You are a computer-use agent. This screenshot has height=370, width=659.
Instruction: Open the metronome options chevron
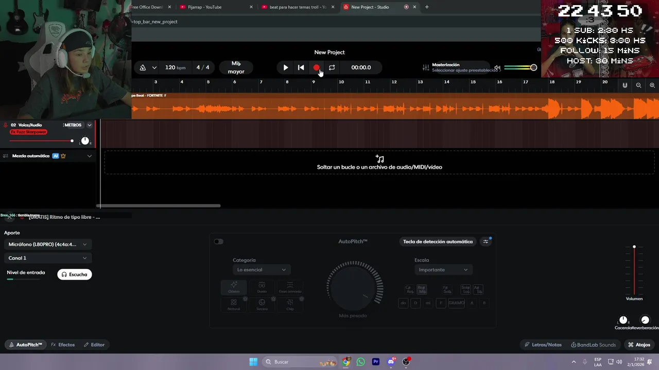tap(154, 68)
